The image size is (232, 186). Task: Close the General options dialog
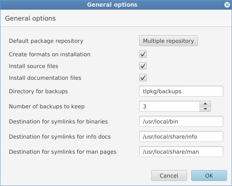tap(227, 5)
